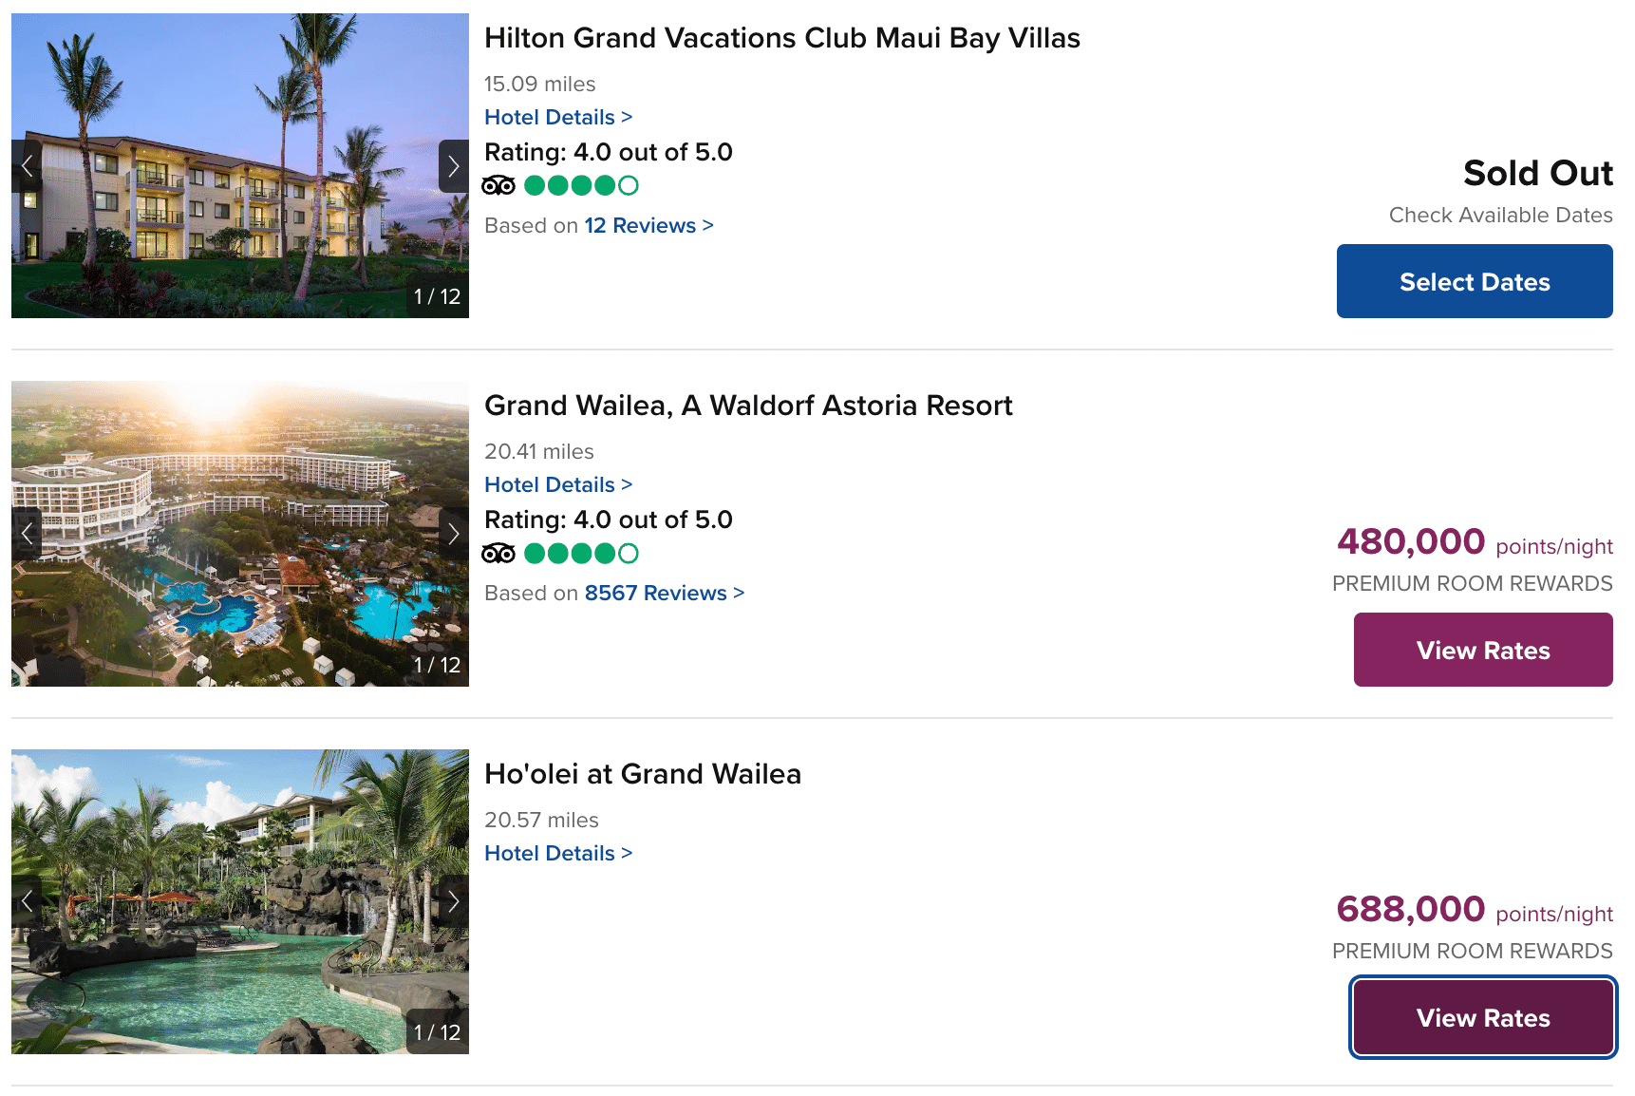Image resolution: width=1635 pixels, height=1096 pixels.
Task: Read the 8567 Reviews for Grand Wailea
Action: [x=664, y=593]
